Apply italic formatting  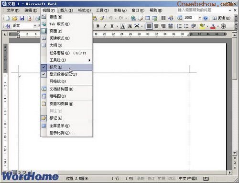[x=105, y=26]
